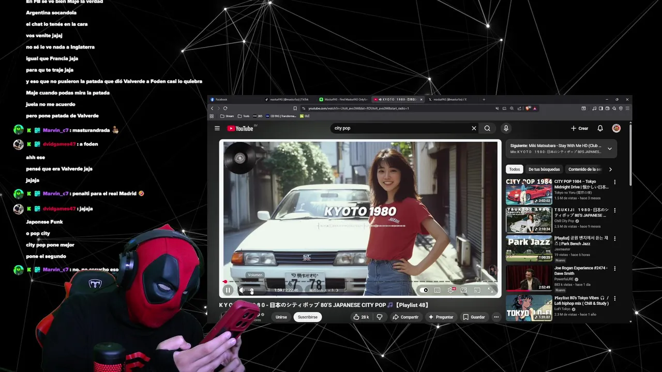Open the browser main menu
Screen dimensions: 662x372
[x=628, y=109]
